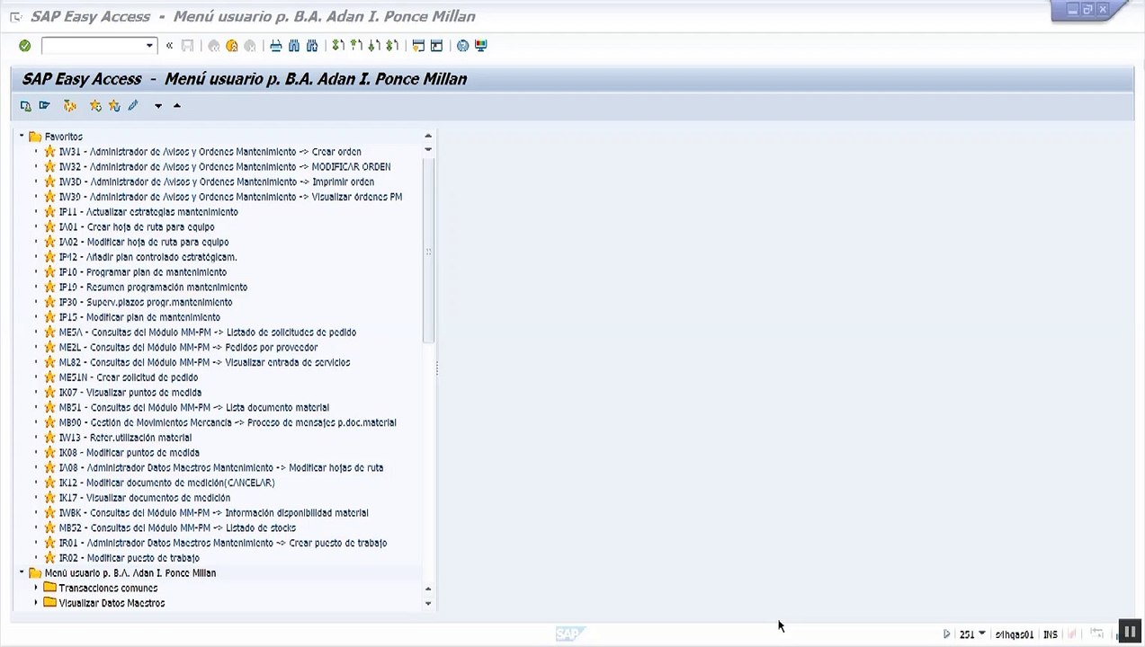Image resolution: width=1145 pixels, height=647 pixels.
Task: Go to First Page icon
Action: [338, 46]
